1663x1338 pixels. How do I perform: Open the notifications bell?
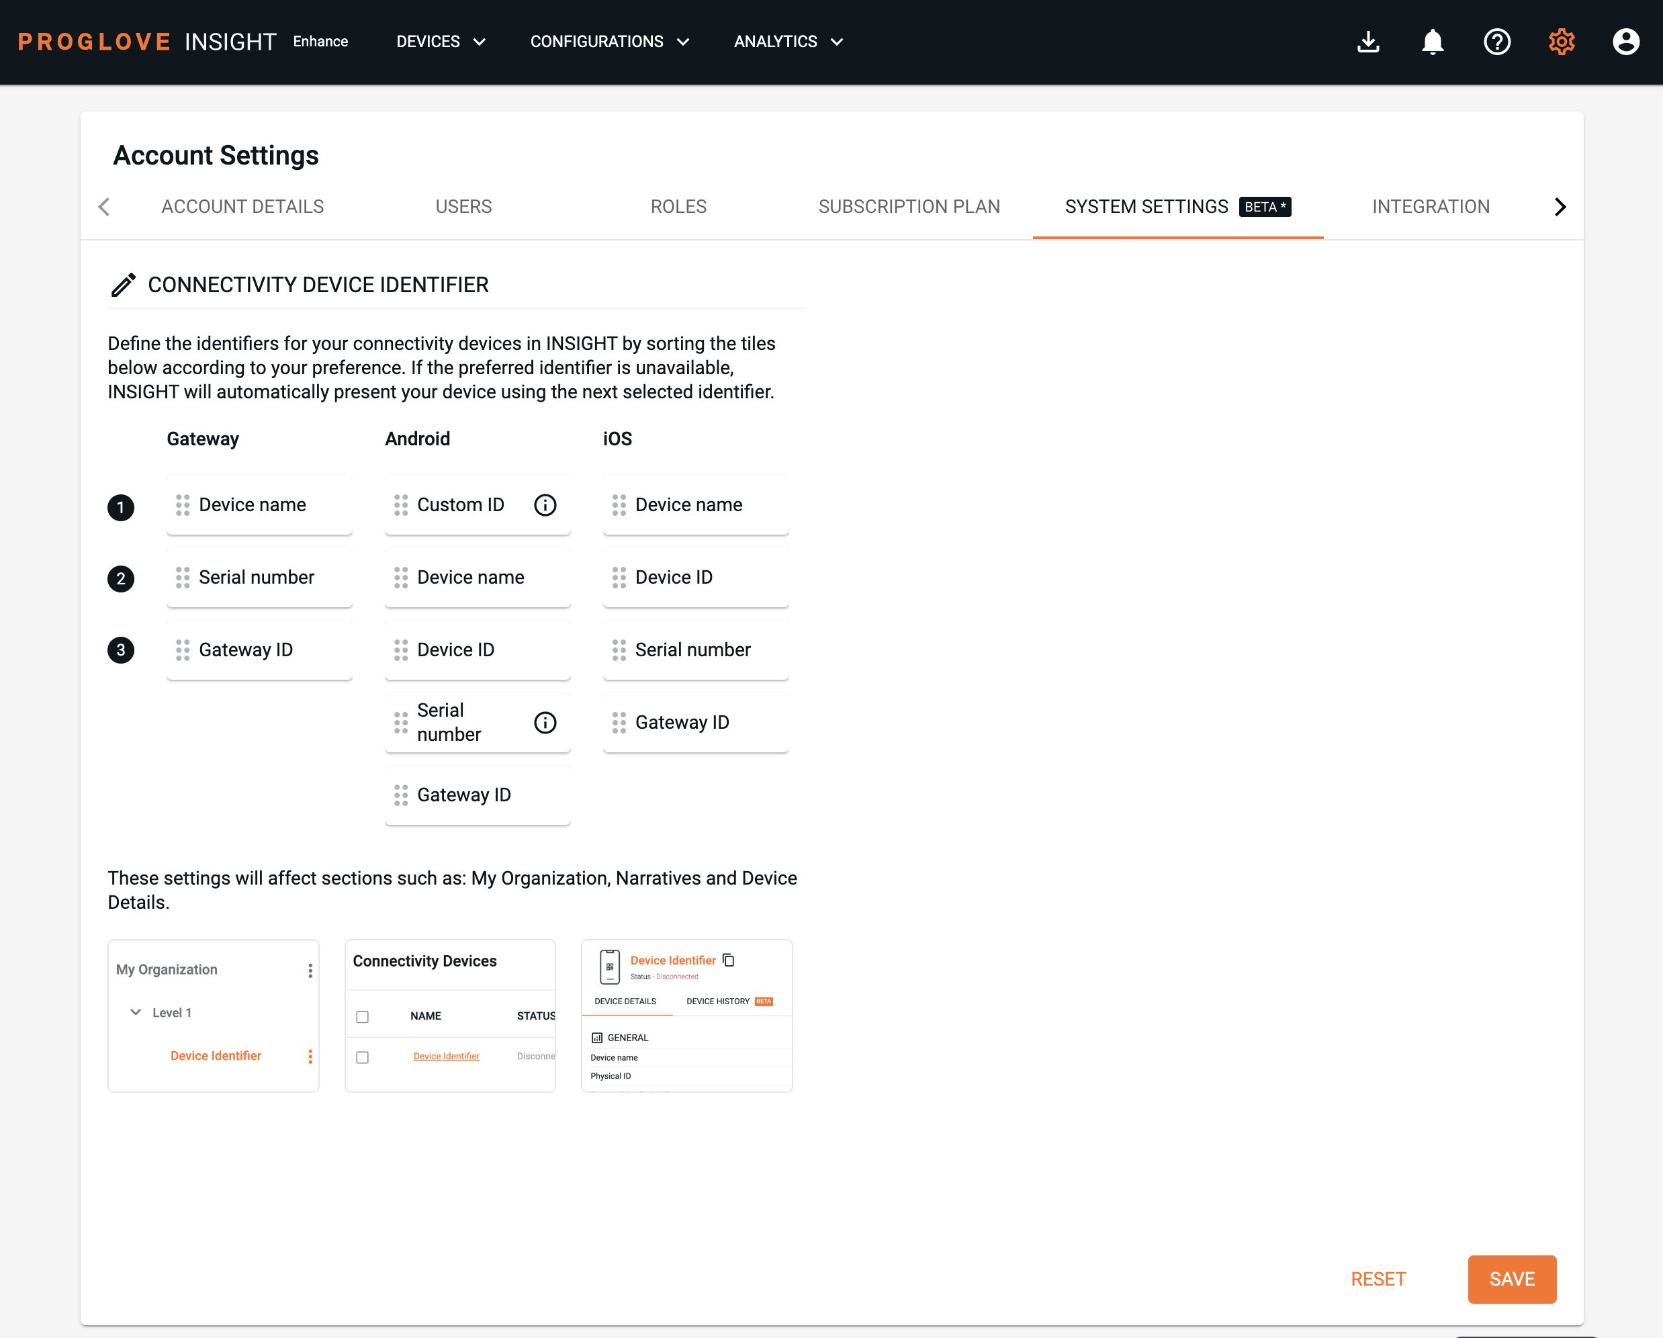tap(1433, 42)
